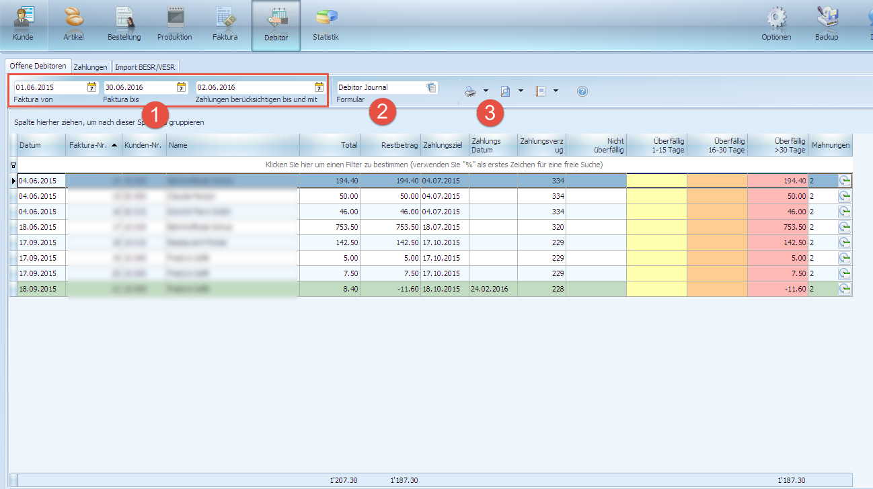Open calendar for Zahlungen berücksichtigen date
Screen dimensions: 873x489
pyautogui.click(x=319, y=87)
